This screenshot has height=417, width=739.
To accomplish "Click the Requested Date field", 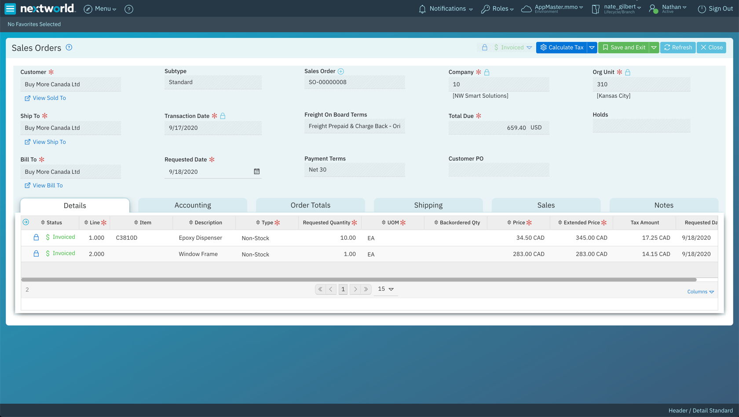I will (x=213, y=172).
